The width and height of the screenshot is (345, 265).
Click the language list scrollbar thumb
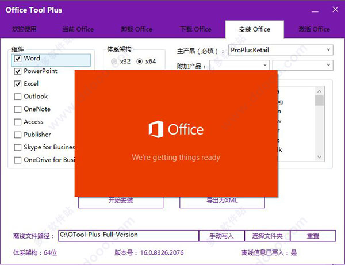[x=320, y=101]
